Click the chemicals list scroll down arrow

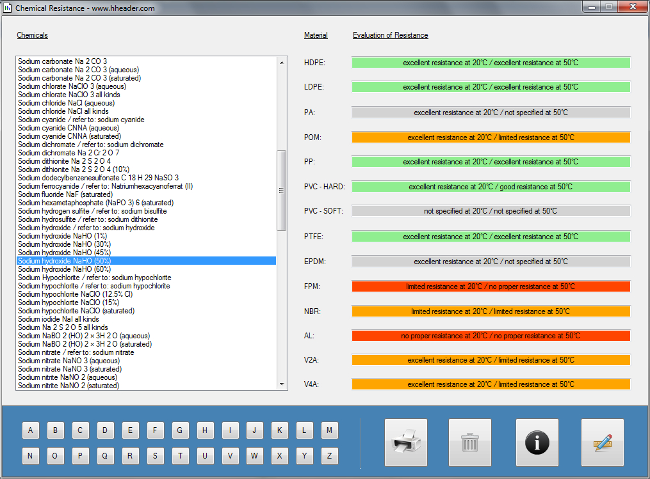click(x=282, y=384)
